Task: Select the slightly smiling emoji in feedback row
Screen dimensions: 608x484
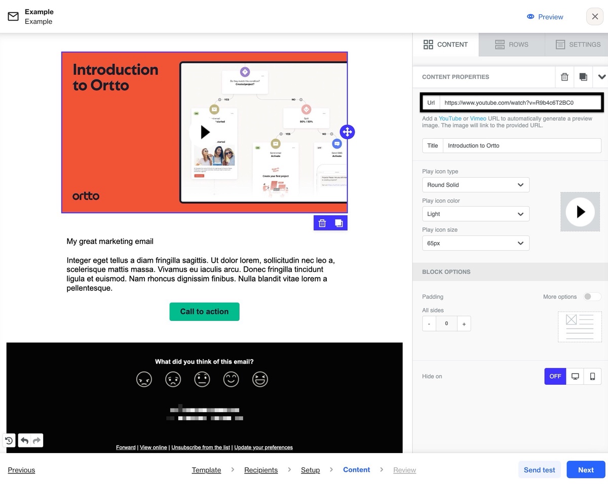Action: click(231, 379)
